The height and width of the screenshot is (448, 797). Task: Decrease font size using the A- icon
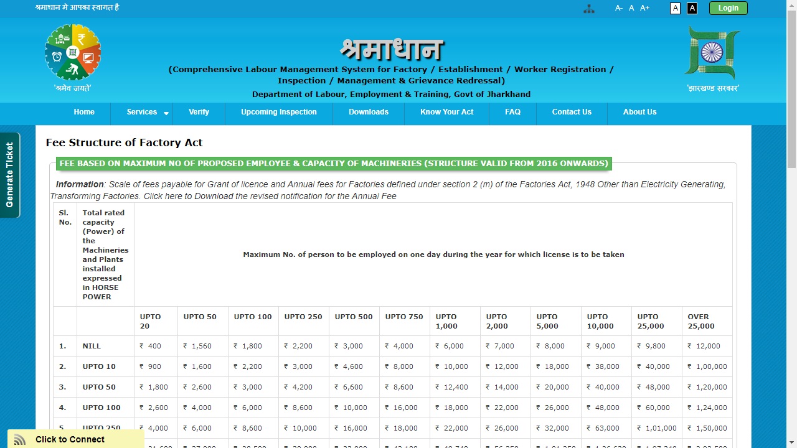point(618,7)
